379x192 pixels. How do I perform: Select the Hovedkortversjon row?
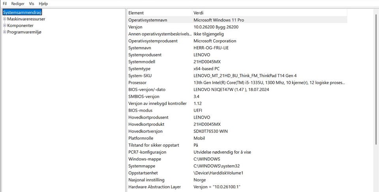(237, 131)
